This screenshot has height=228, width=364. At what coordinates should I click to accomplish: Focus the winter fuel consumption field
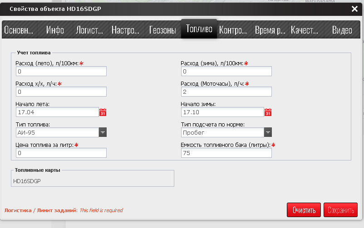[x=226, y=71]
